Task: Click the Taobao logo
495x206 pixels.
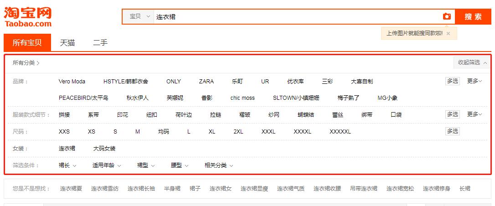Action: pyautogui.click(x=28, y=17)
